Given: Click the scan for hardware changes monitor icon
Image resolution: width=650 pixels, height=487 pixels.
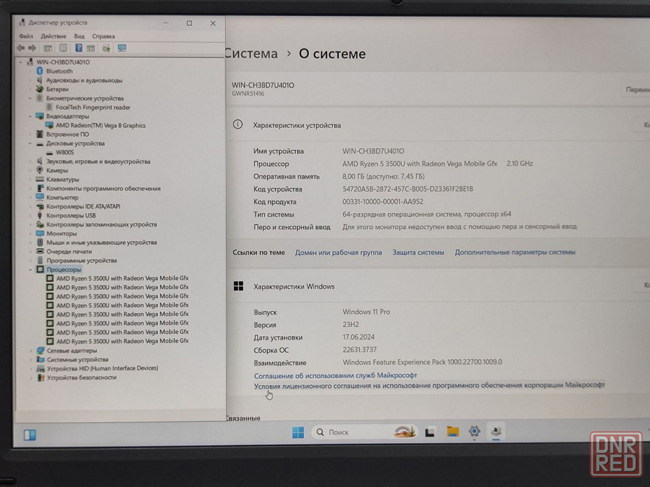Looking at the screenshot, I should coord(122,48).
